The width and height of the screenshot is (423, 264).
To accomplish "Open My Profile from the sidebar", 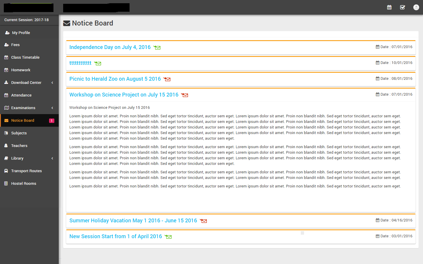I will click(21, 33).
